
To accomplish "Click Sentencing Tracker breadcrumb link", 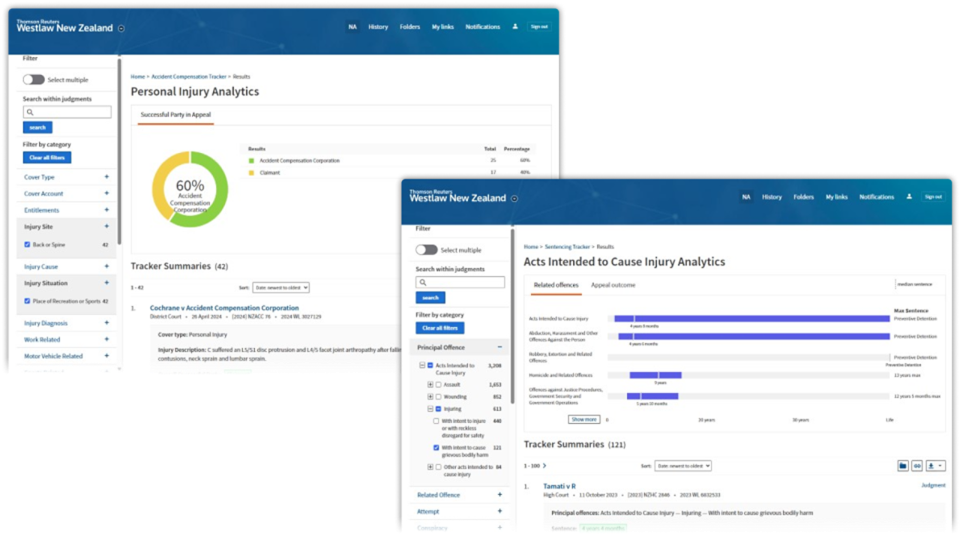I will 568,247.
